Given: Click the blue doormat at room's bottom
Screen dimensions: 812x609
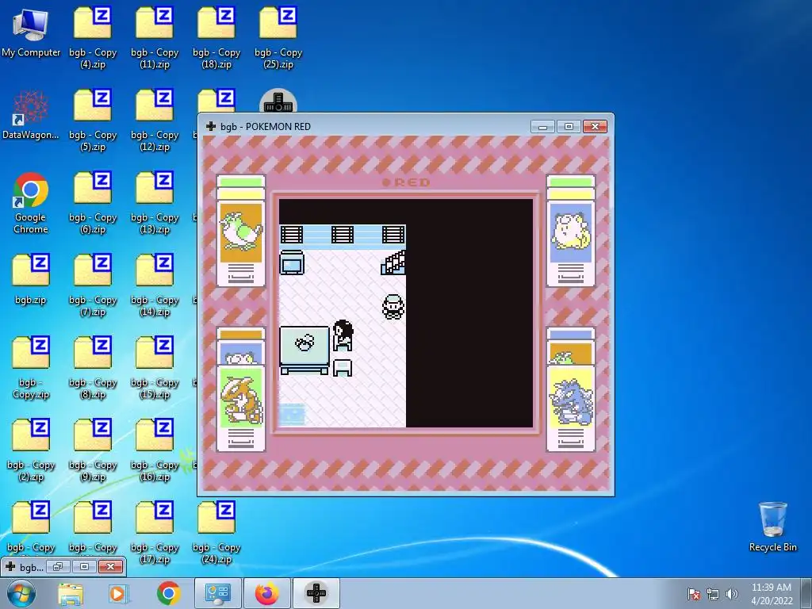Looking at the screenshot, I should (x=293, y=416).
